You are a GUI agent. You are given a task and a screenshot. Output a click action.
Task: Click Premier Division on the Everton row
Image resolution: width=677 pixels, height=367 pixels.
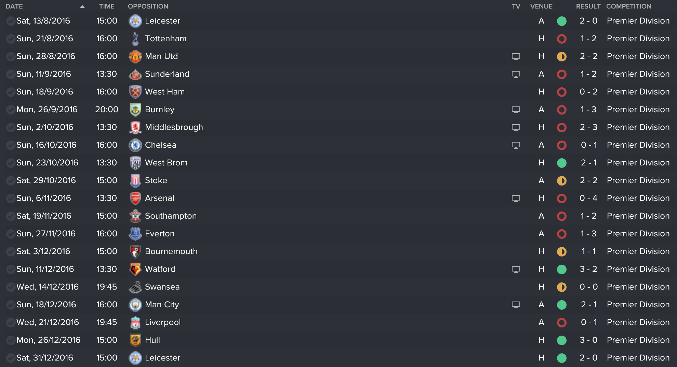pos(638,234)
